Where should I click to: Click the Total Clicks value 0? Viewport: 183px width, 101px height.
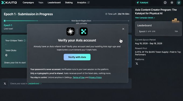pyautogui.click(x=6, y=55)
